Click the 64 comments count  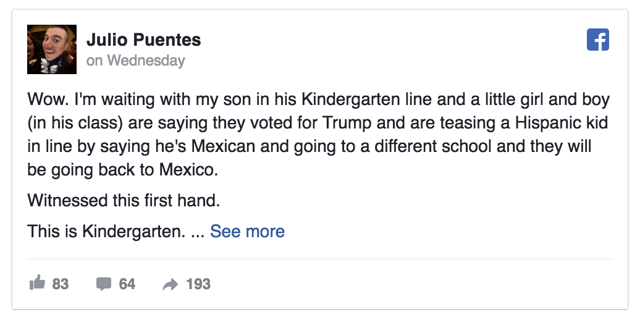coord(127,284)
